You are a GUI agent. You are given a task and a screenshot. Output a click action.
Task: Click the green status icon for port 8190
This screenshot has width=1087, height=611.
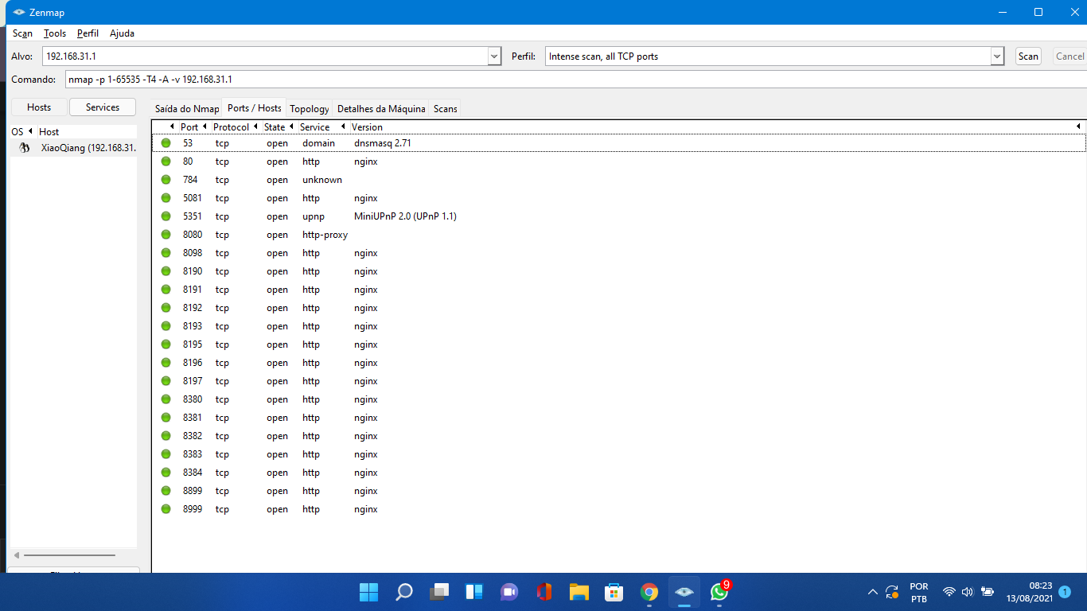(166, 271)
